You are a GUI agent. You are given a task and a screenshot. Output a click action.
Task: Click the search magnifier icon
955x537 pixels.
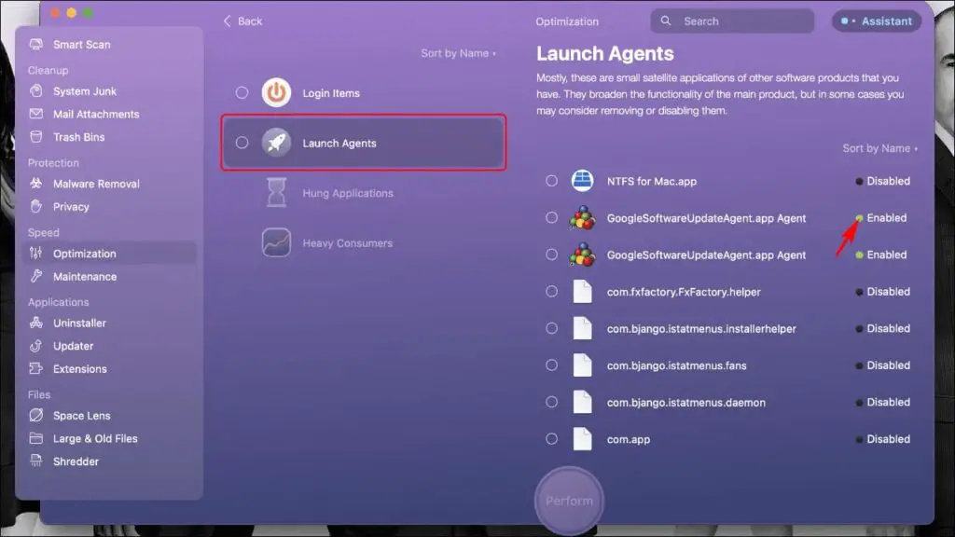(666, 21)
